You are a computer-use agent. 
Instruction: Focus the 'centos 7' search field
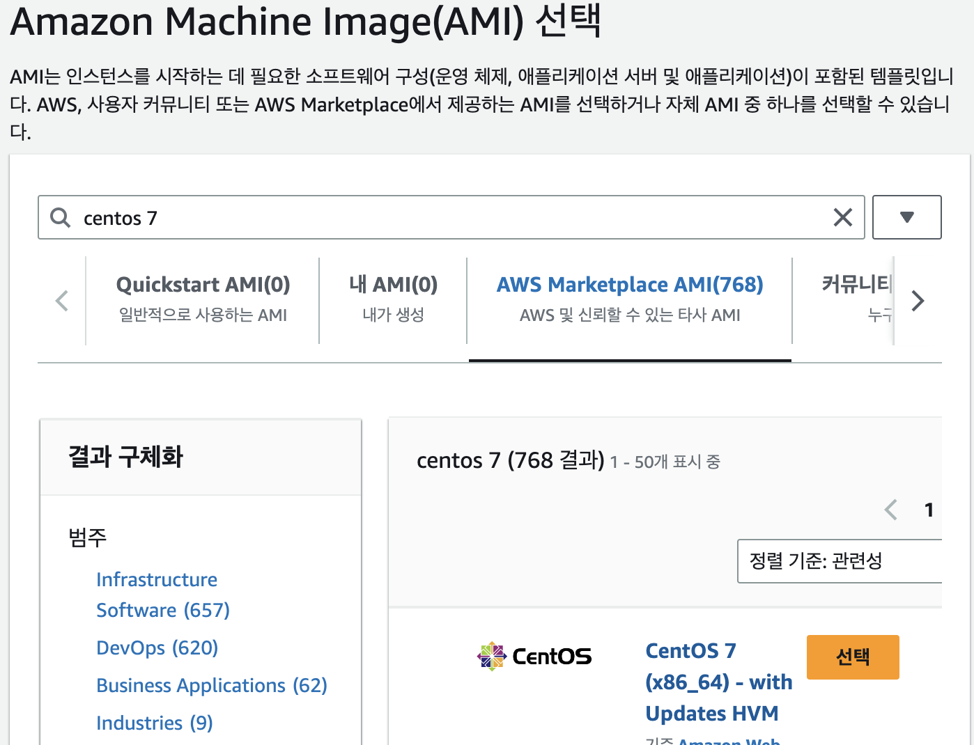451,217
